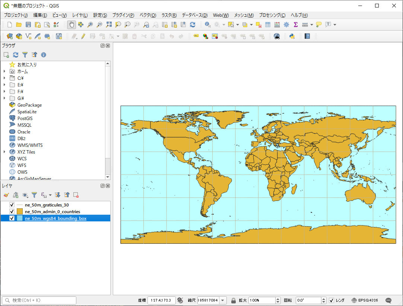403x306 pixels.
Task: Click the Zoom In magnifier tool
Action: 90,25
